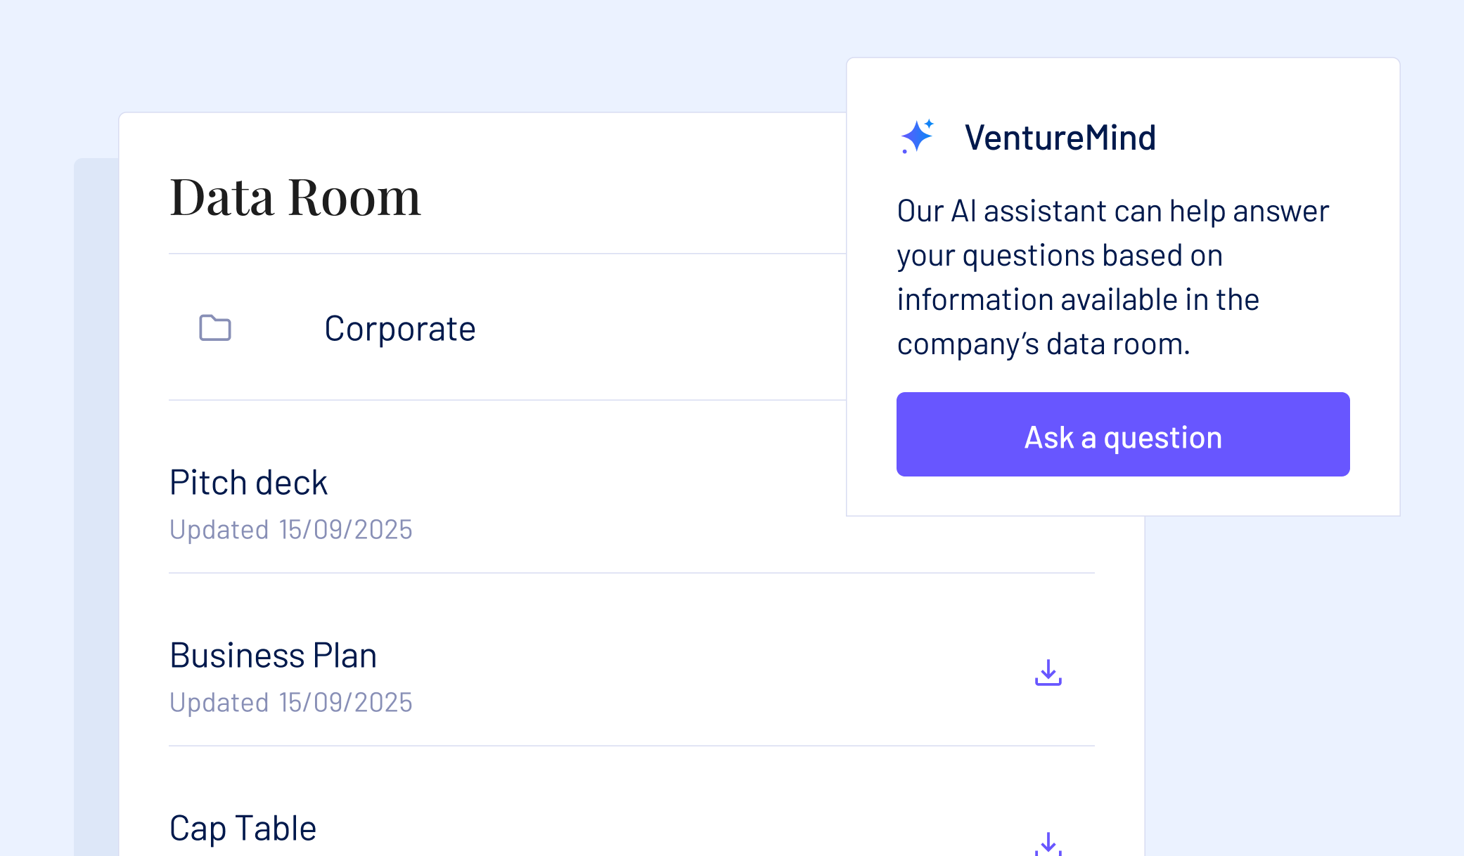Click the VentureMind card panel
Screen dimensions: 1464x856
point(1123,287)
